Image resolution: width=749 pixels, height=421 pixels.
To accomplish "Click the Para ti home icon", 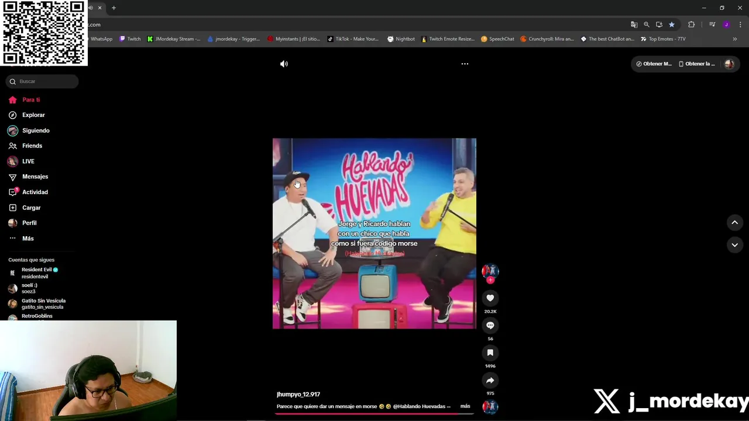I will 13,100.
